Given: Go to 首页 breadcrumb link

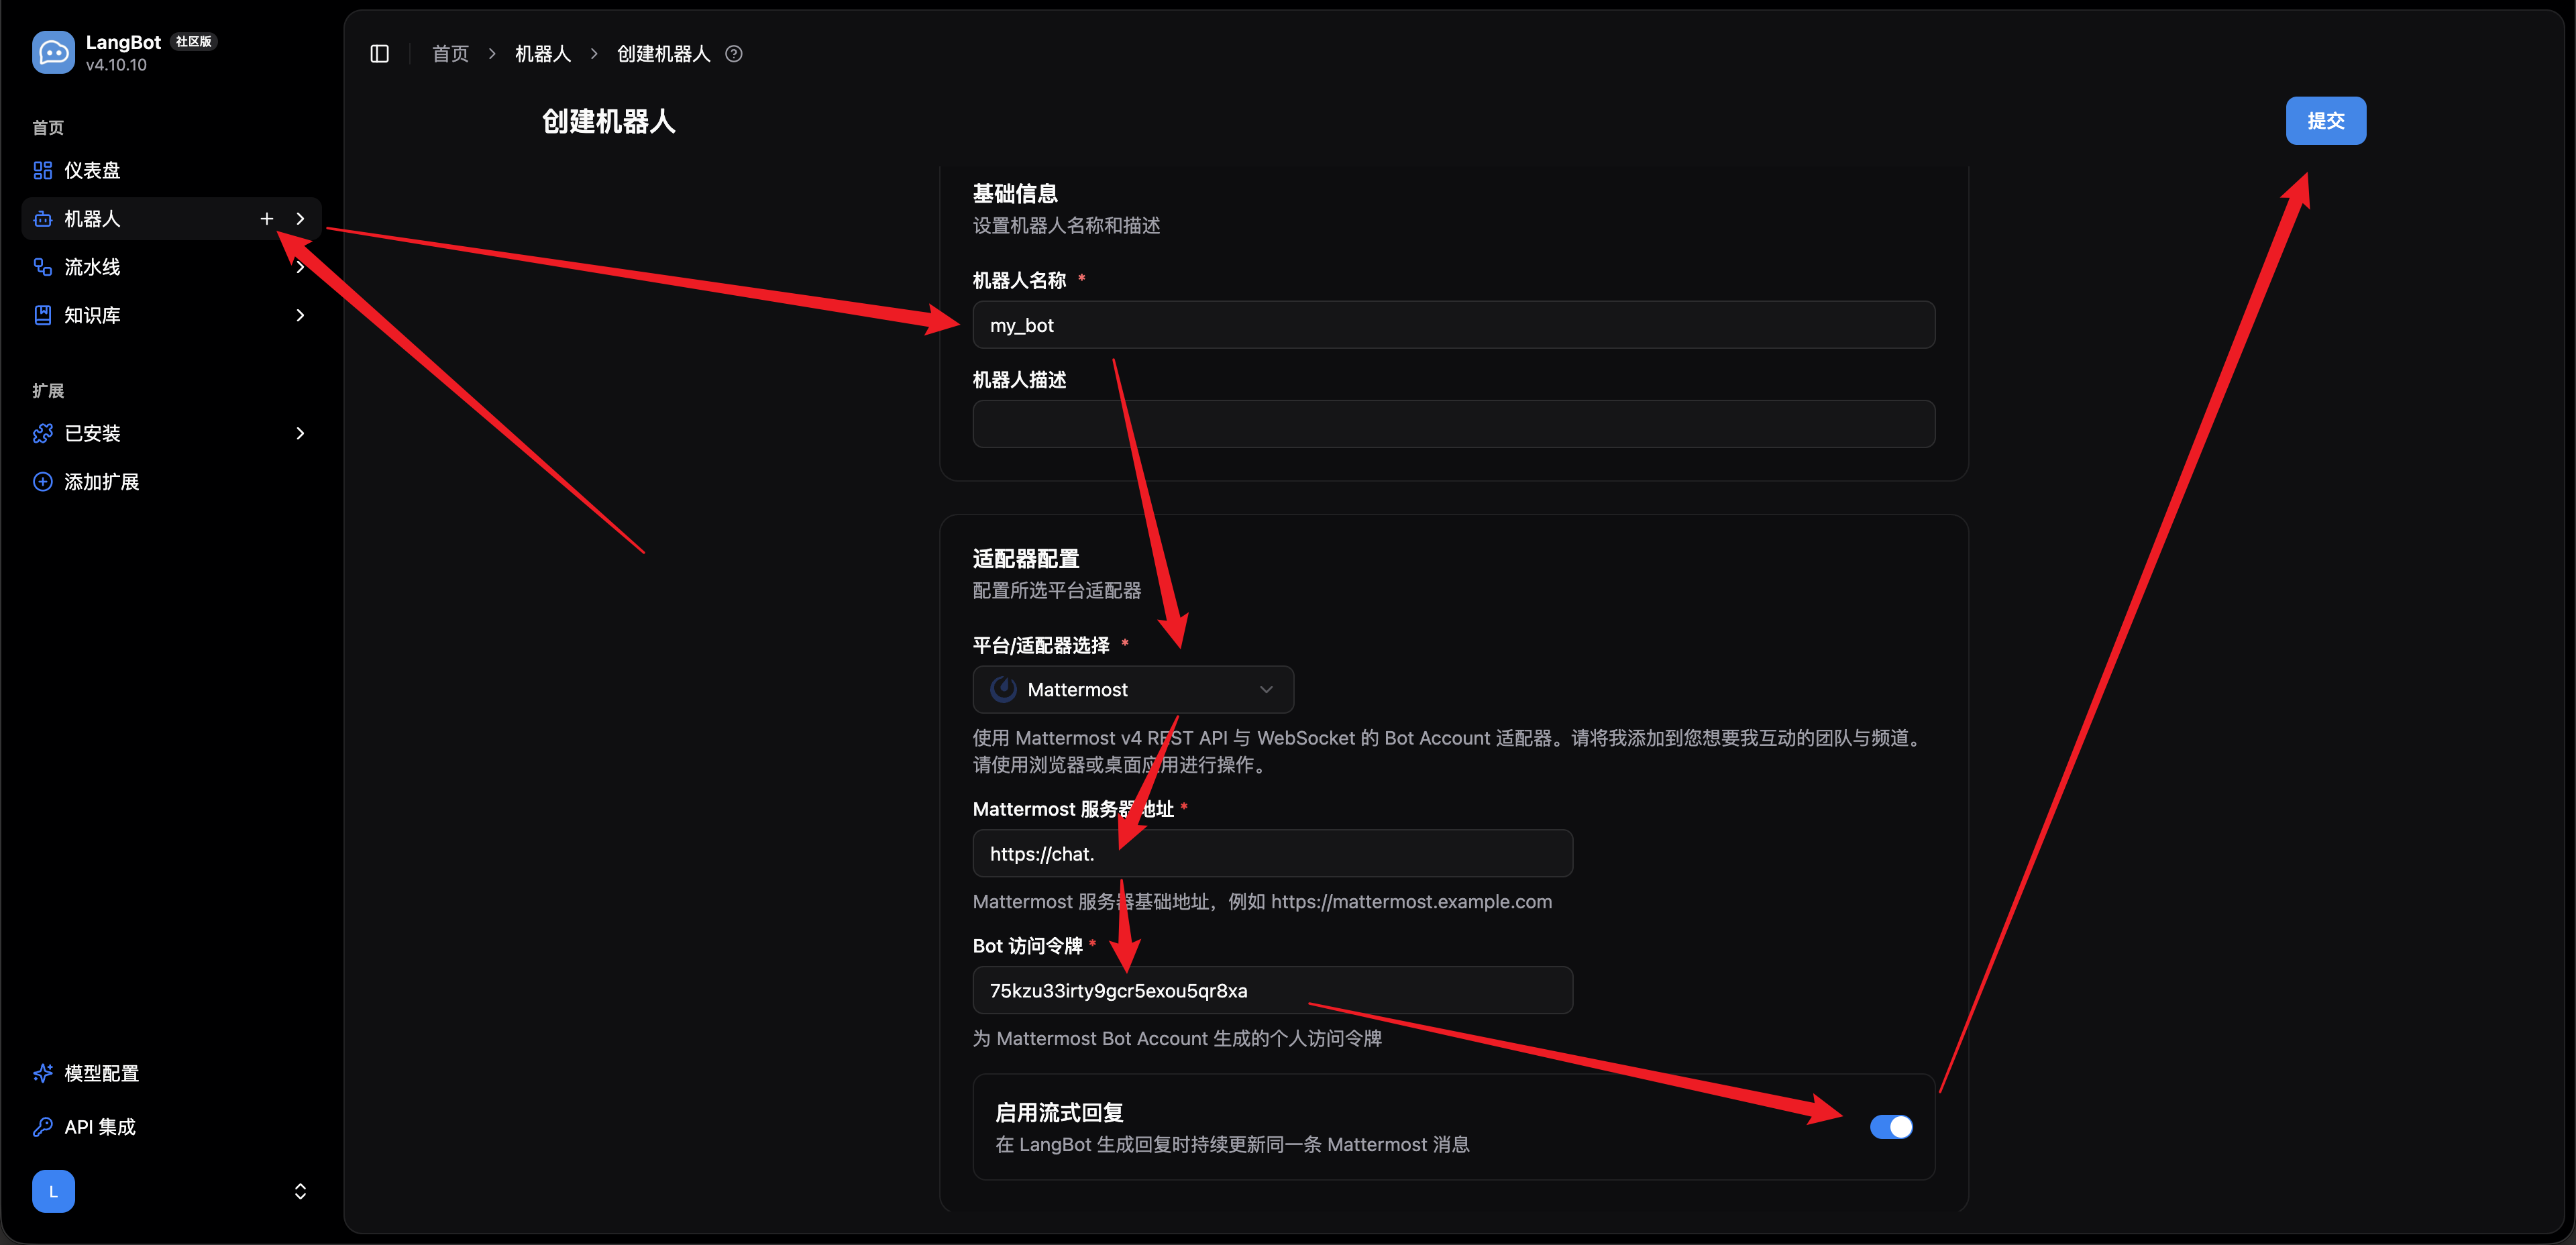Looking at the screenshot, I should click(x=450, y=54).
